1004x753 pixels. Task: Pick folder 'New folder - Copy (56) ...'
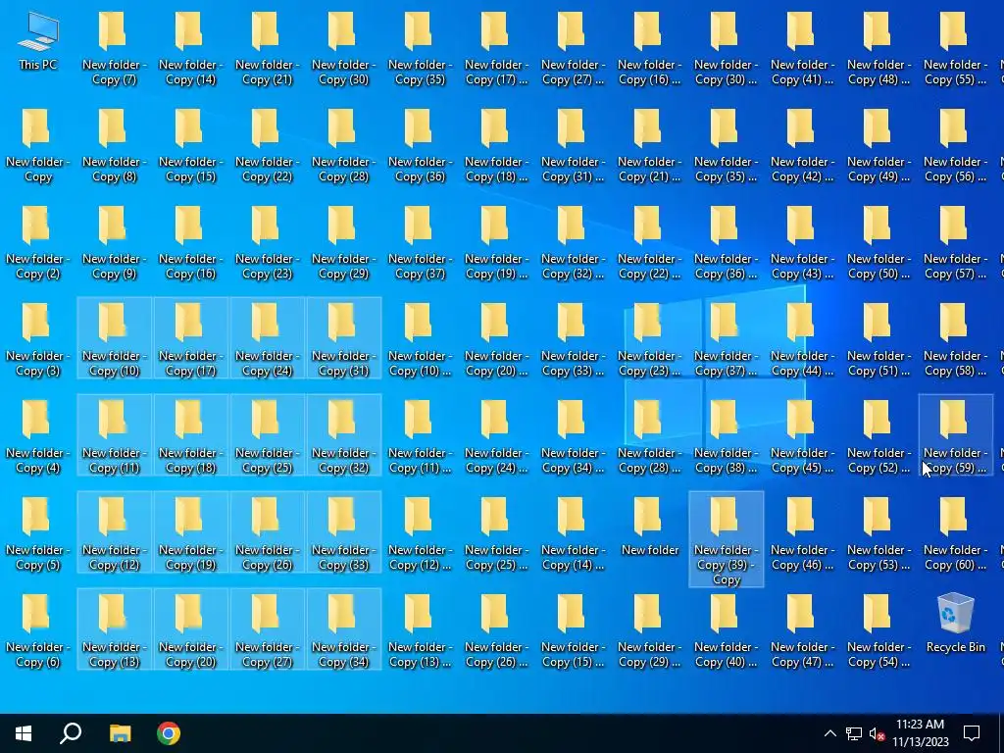pos(955,147)
